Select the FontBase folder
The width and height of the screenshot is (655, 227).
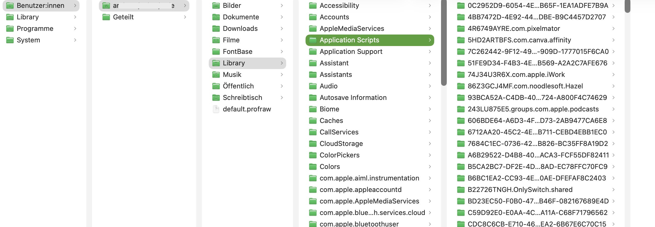click(237, 52)
